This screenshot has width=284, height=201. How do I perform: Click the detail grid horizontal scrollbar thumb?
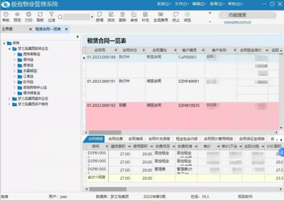(108, 189)
